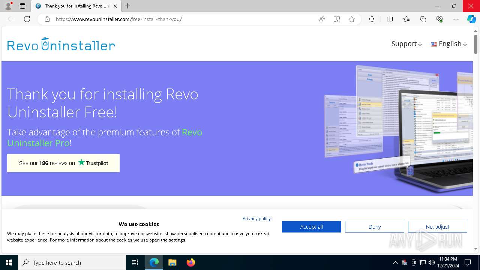
Task: Open the volume speaker tray icon
Action: [x=432, y=262]
